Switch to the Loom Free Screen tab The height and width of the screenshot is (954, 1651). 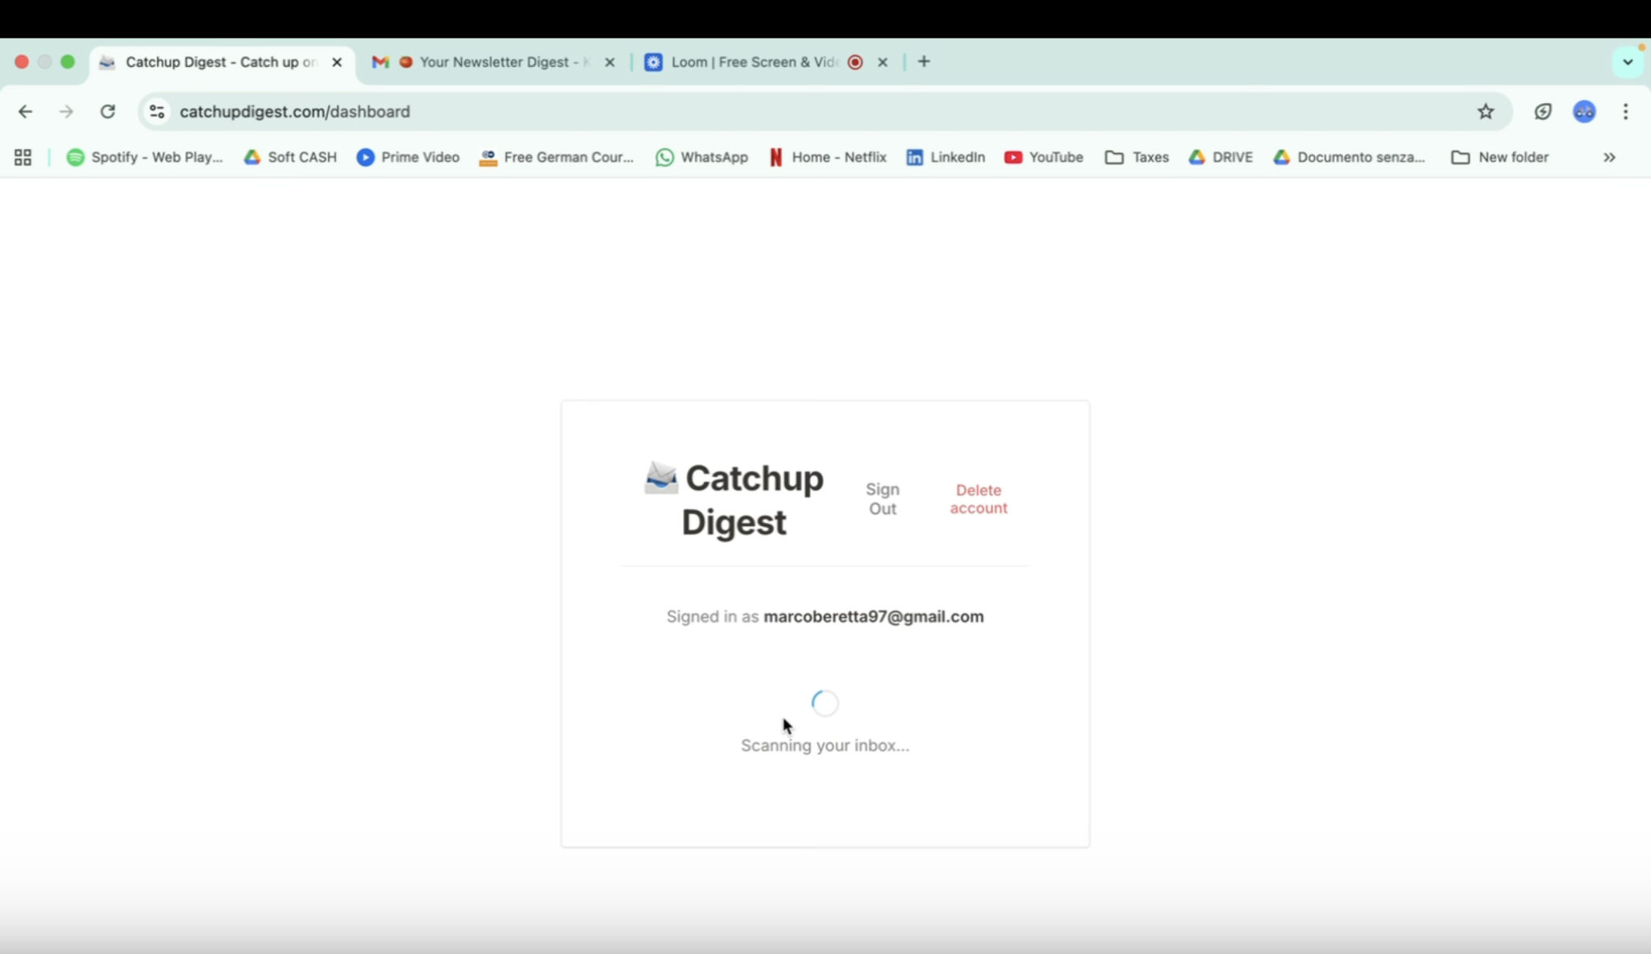pos(766,62)
